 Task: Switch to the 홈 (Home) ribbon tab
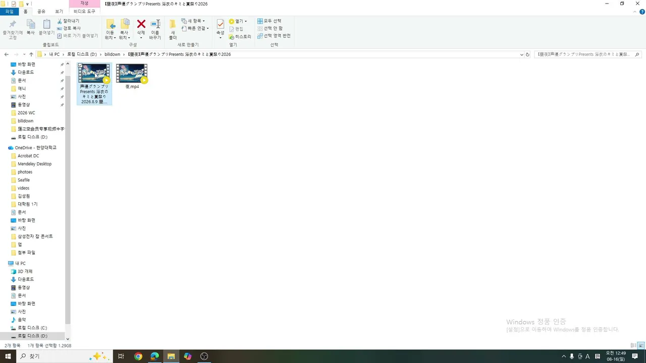[x=25, y=12]
